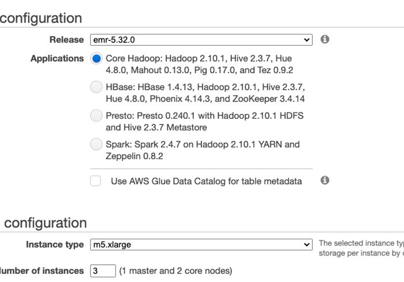Viewport: 404px width, 282px height.
Task: Click the Number of instances input field
Action: (x=102, y=270)
